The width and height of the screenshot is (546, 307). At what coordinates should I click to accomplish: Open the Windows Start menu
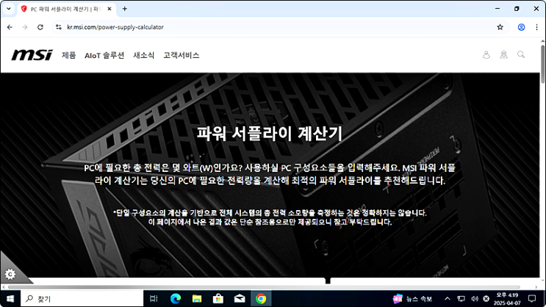pos(10,299)
